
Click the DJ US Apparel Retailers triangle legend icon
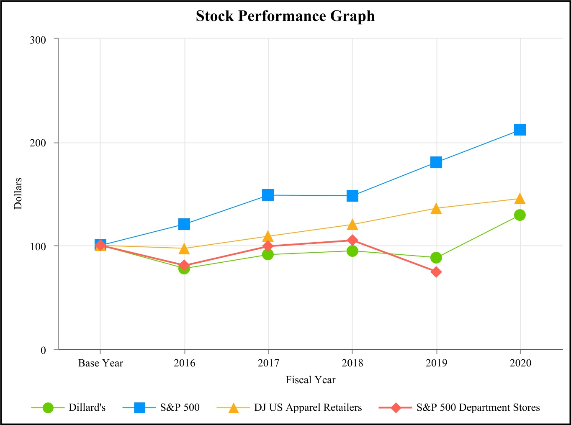click(233, 407)
